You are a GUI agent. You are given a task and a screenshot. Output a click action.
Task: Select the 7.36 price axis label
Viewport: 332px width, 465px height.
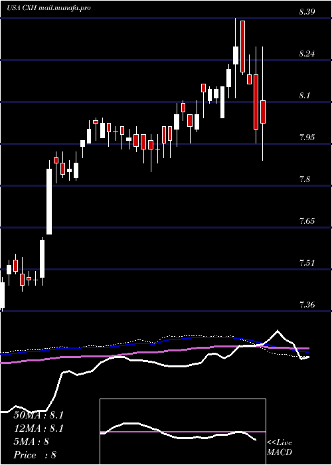(x=307, y=305)
